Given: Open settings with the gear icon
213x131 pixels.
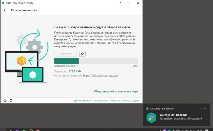Looking at the screenshot, I should point(5,100).
